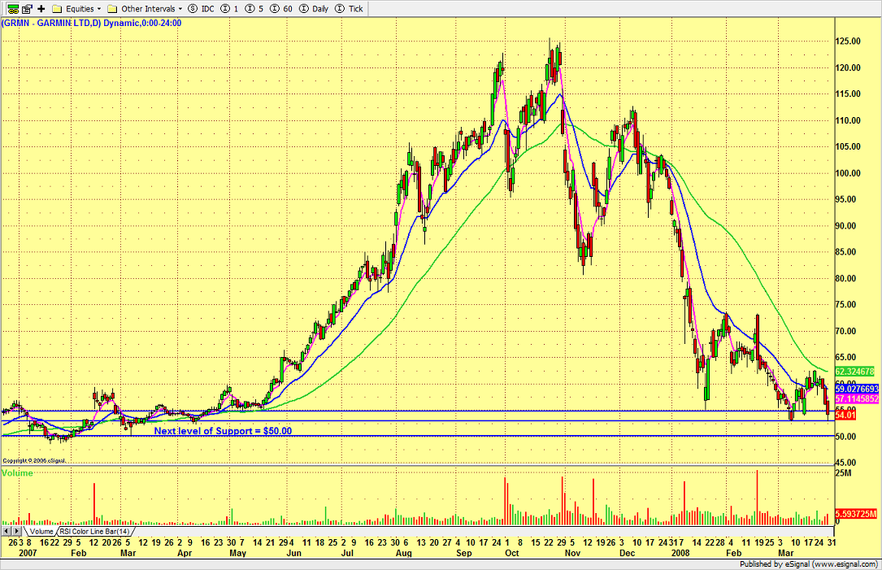Click the GRMN - GARMIN LTD chart title
Viewport: 882px width, 570px height.
pyautogui.click(x=92, y=23)
